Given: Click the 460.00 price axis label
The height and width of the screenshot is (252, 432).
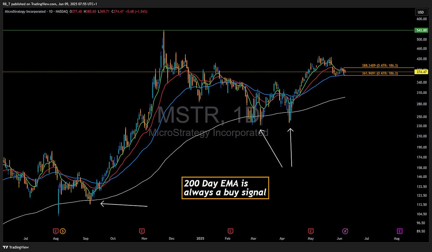Looking at the screenshot, I should tap(422, 48).
